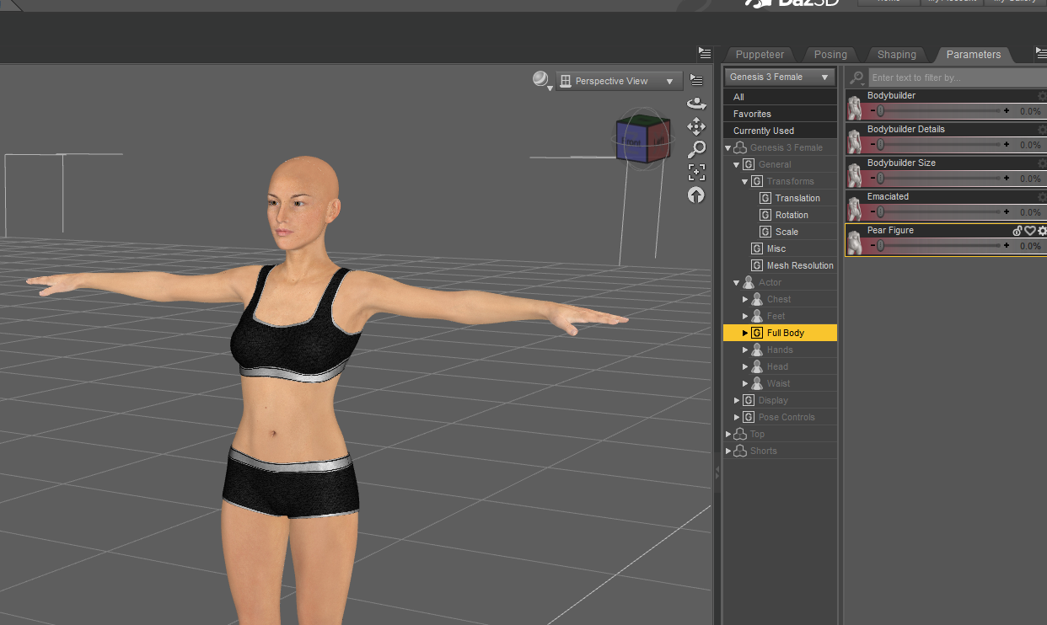The height and width of the screenshot is (625, 1047).
Task: Click the Bodybuilder Details 0.0% value
Action: tap(1029, 145)
